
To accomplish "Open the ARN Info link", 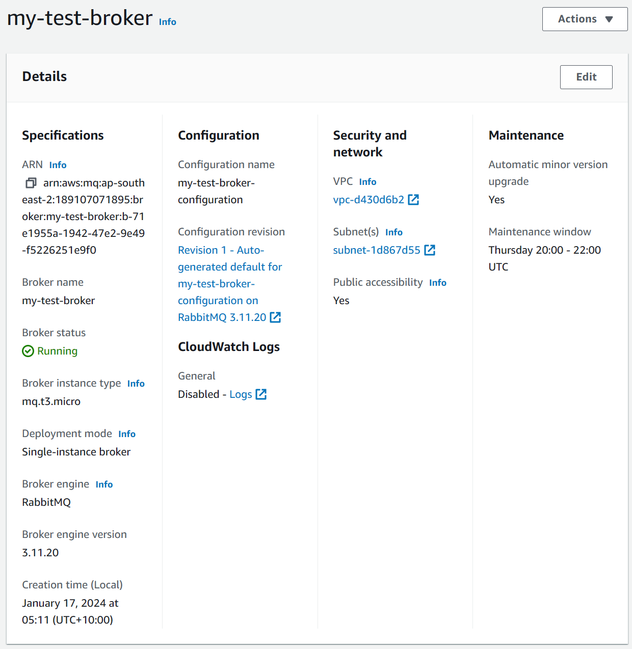I will pos(58,165).
